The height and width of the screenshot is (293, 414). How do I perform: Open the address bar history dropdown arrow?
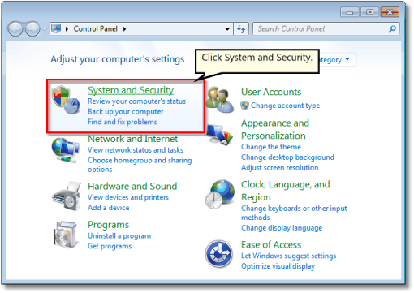point(227,29)
